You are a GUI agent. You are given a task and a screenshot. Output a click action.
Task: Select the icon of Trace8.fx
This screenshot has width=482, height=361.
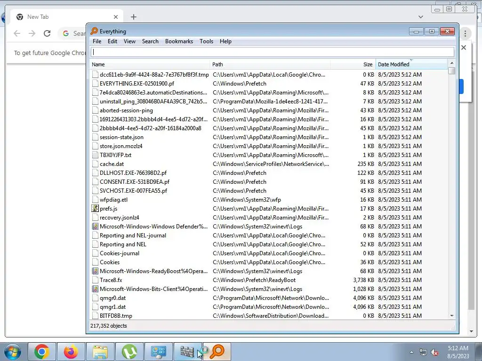click(95, 280)
